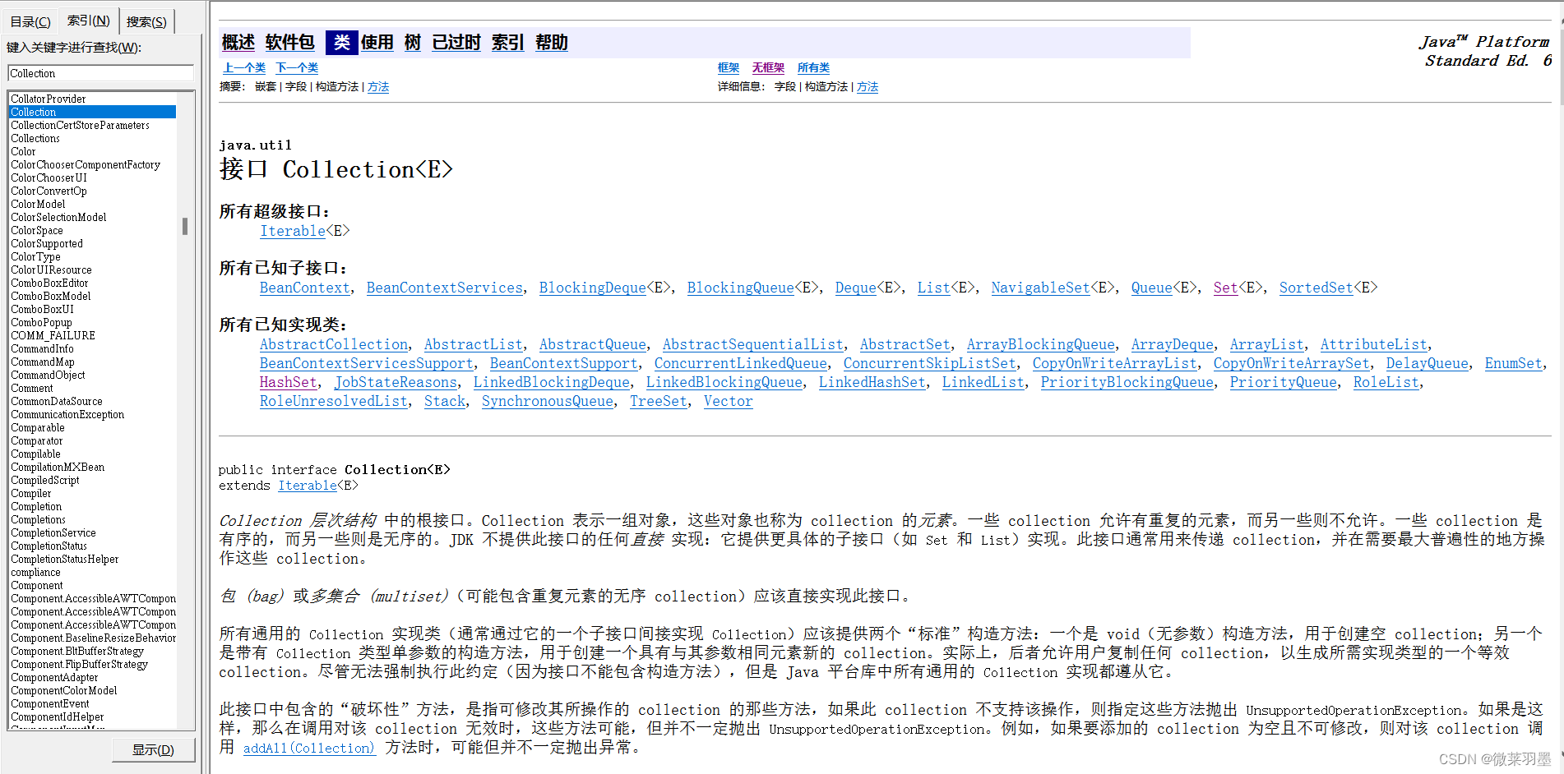Open the CopyOnWriteArrayList class link
The height and width of the screenshot is (774, 1564).
tap(1115, 364)
